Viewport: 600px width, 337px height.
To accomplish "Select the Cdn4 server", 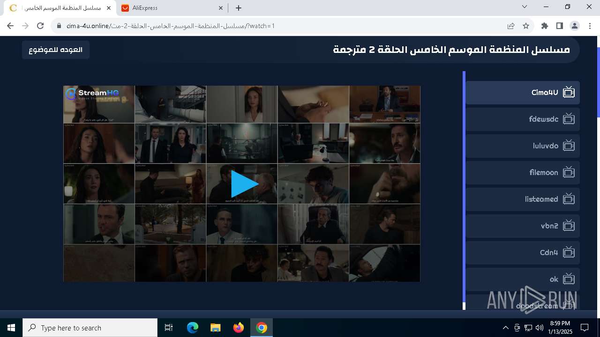I will 523,253.
